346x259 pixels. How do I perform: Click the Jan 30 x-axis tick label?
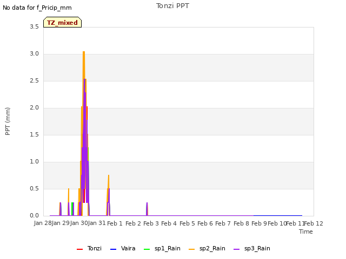[79, 223]
